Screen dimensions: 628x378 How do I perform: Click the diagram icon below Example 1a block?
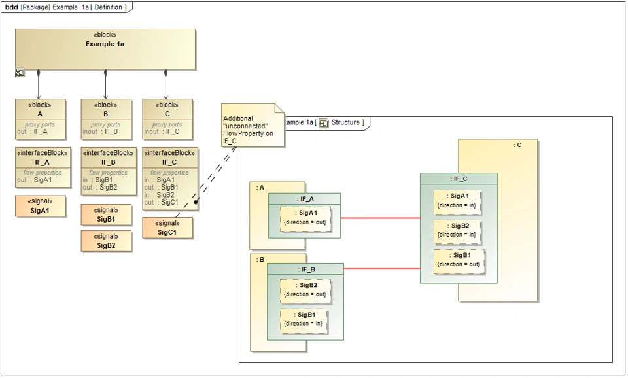coord(20,73)
